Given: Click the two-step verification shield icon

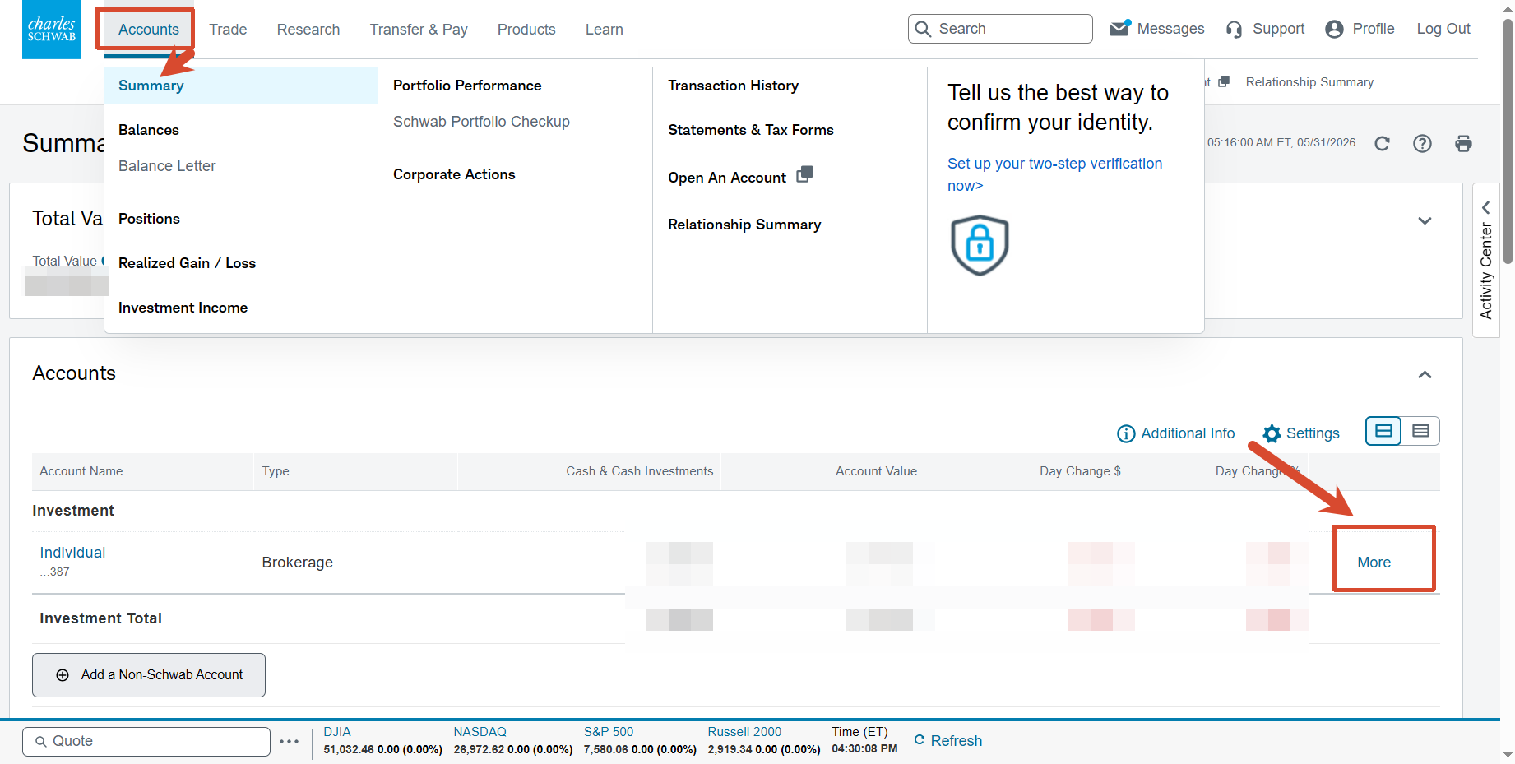Looking at the screenshot, I should [x=980, y=245].
